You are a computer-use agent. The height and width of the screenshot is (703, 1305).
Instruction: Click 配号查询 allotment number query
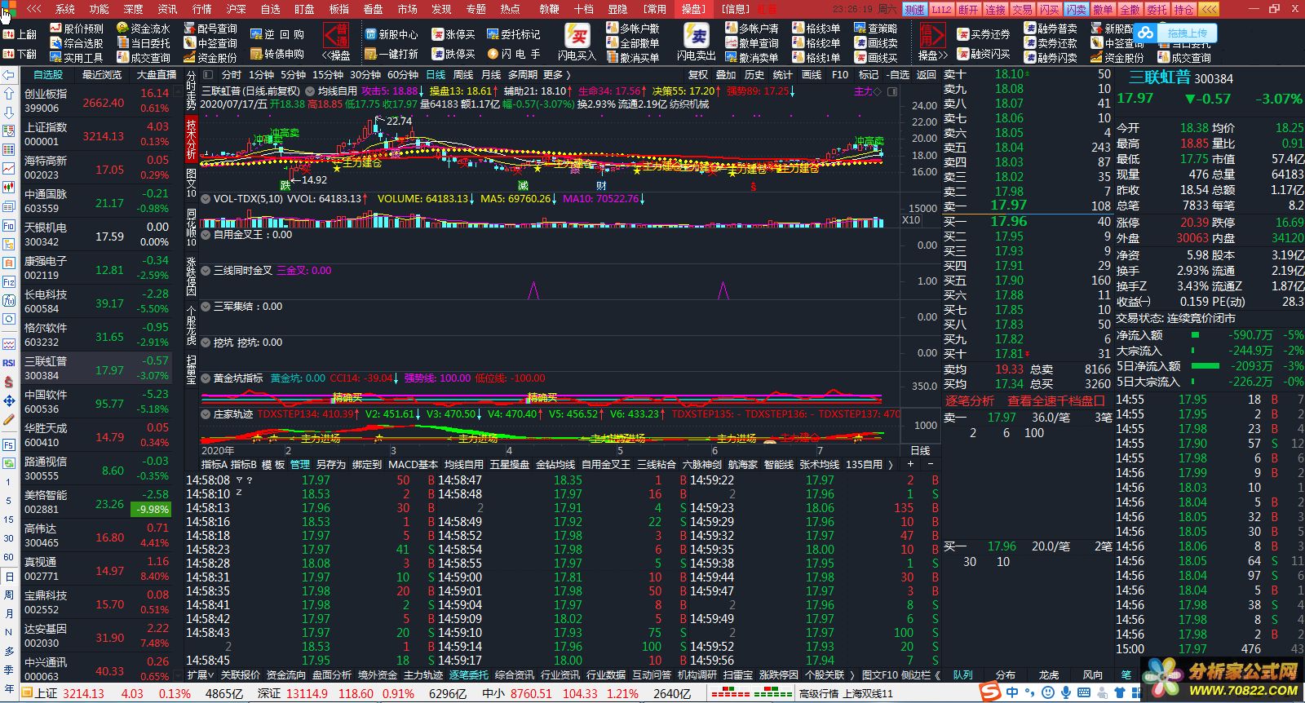[x=210, y=29]
